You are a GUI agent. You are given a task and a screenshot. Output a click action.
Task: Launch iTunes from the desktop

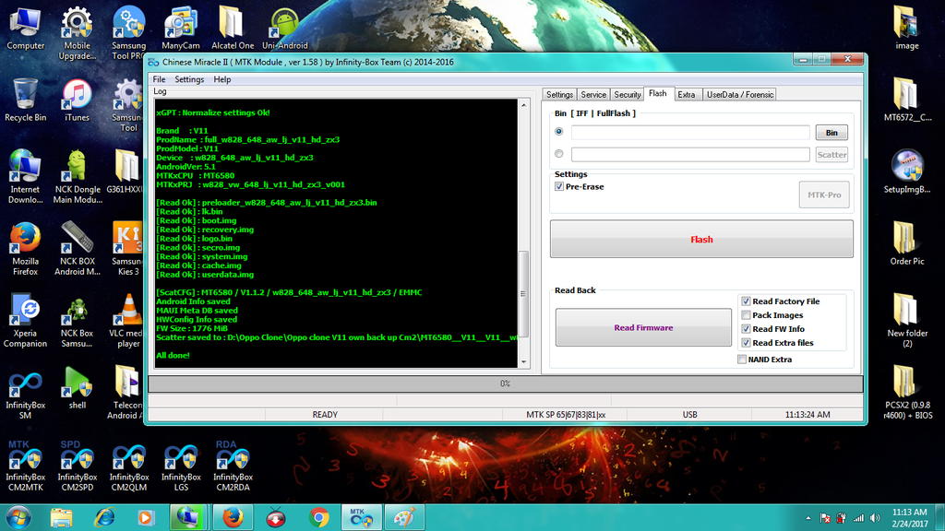[x=77, y=95]
